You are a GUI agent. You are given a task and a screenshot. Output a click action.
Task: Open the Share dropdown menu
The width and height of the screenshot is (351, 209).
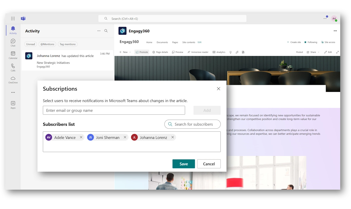[313, 52]
